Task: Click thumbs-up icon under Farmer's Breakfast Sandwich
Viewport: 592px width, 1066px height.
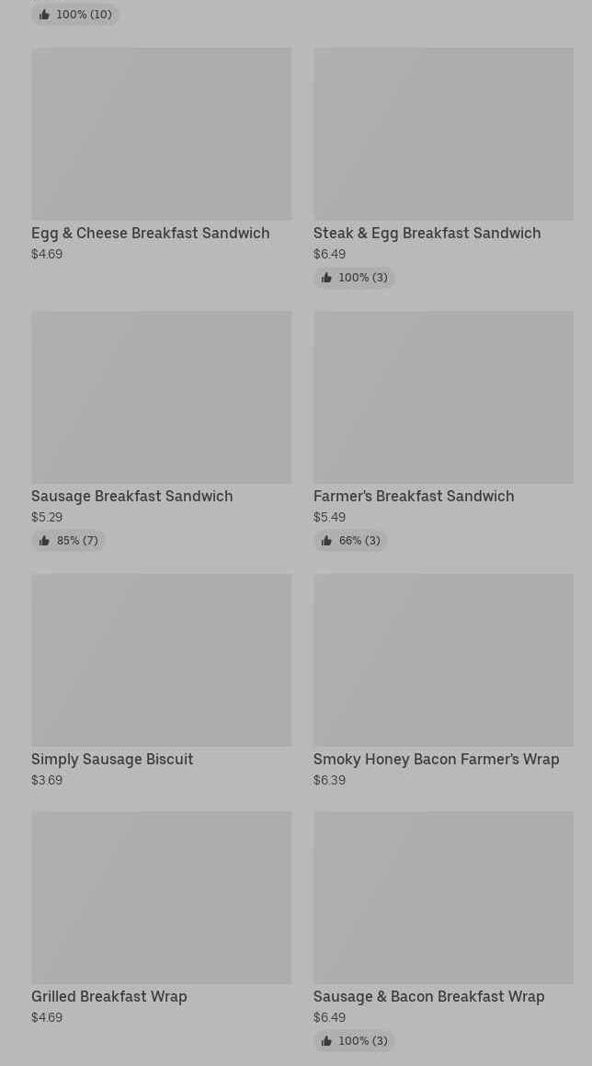Action: point(326,541)
